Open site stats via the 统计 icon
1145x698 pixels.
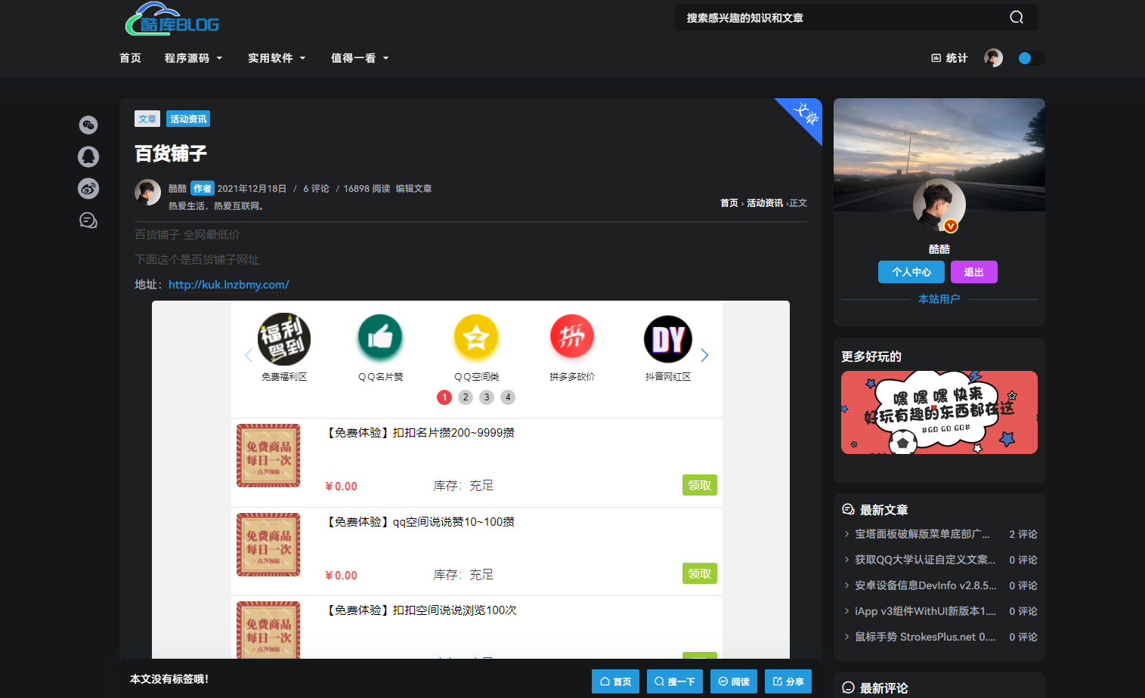pyautogui.click(x=948, y=57)
